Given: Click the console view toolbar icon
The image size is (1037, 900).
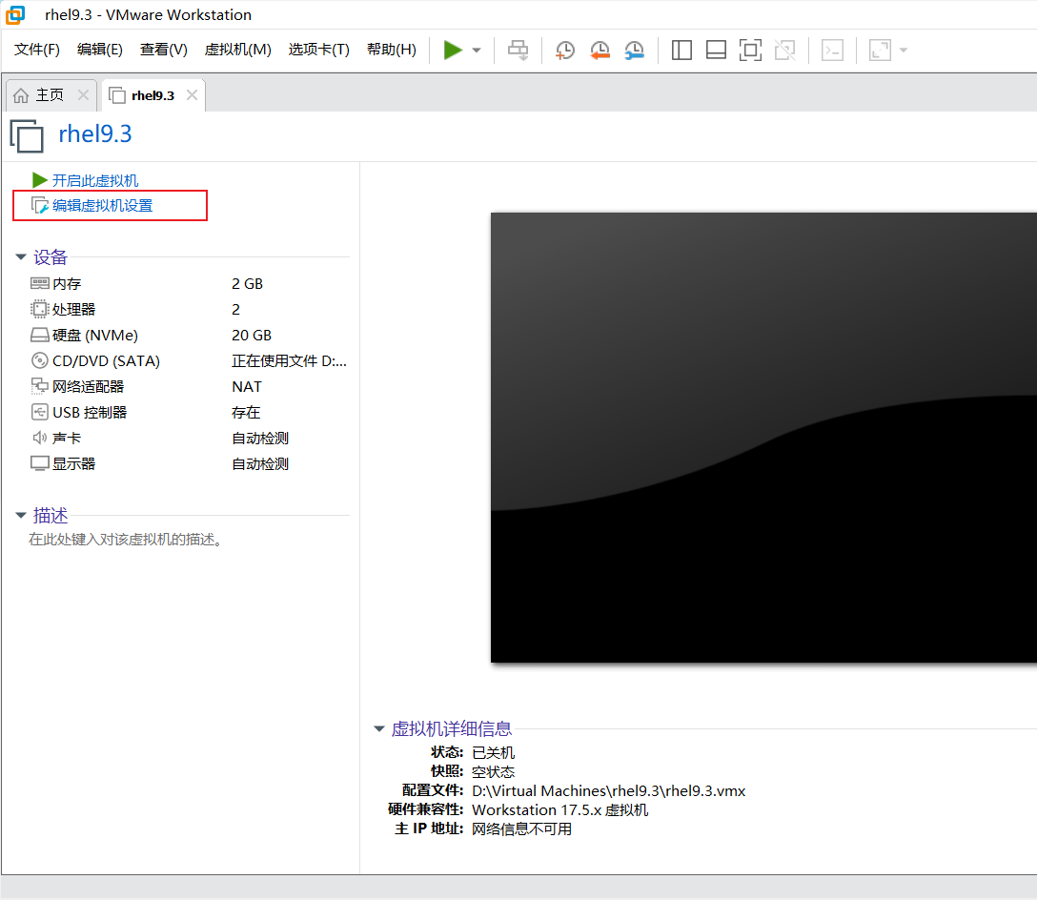Looking at the screenshot, I should coord(832,50).
